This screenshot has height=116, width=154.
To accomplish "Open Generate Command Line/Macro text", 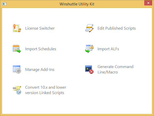I will (x=115, y=69).
